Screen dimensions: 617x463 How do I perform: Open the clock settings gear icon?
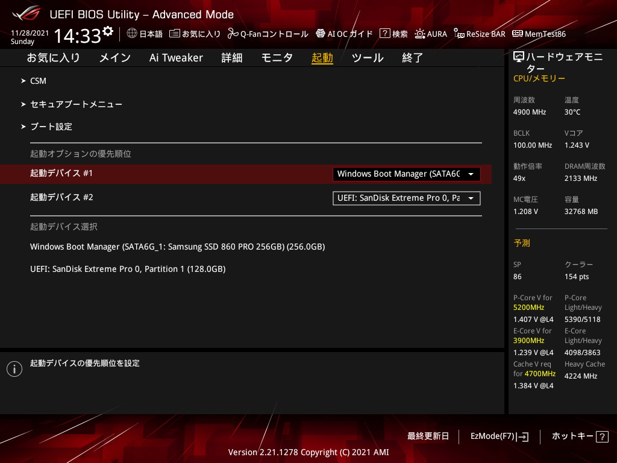pyautogui.click(x=108, y=31)
